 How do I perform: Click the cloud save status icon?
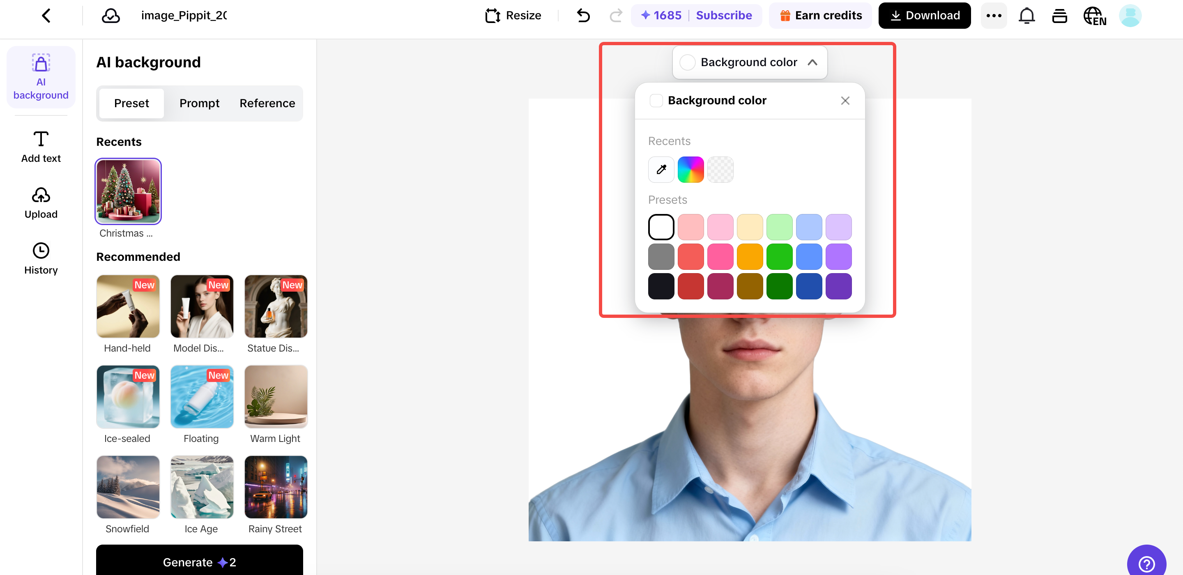[110, 16]
